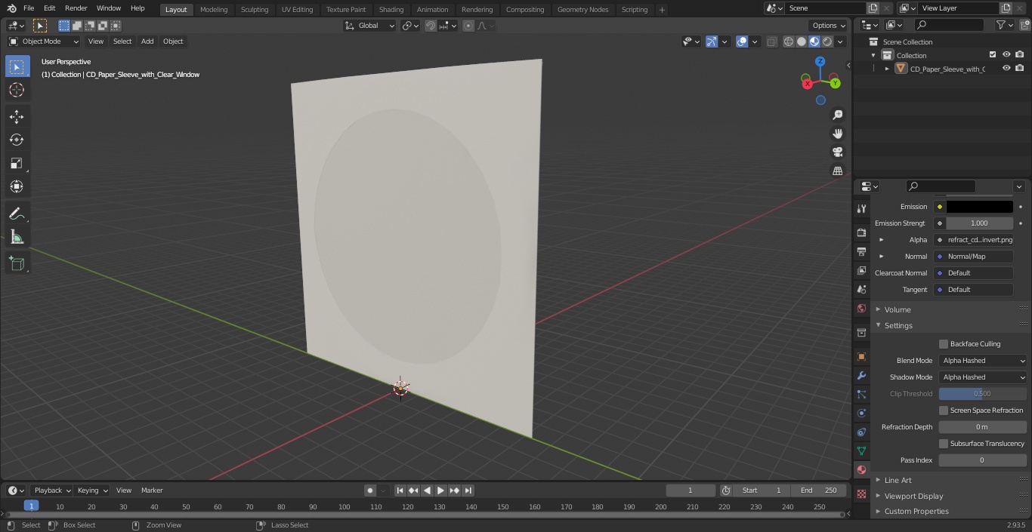
Task: Hide CD_Paper_Sleeve object in viewport
Action: coord(1006,68)
